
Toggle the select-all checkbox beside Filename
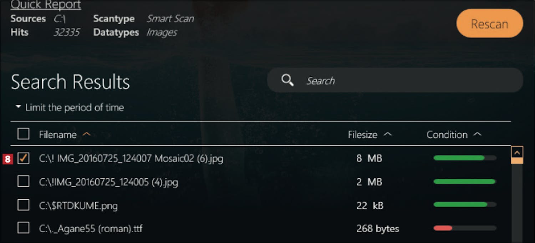coord(24,134)
